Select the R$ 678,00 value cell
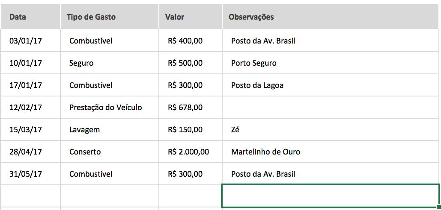This screenshot has height=210, width=441. [x=185, y=108]
